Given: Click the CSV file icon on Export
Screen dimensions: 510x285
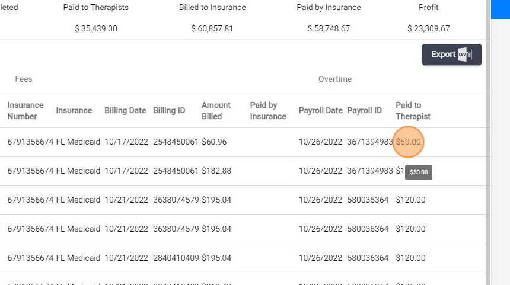Looking at the screenshot, I should click(x=465, y=55).
